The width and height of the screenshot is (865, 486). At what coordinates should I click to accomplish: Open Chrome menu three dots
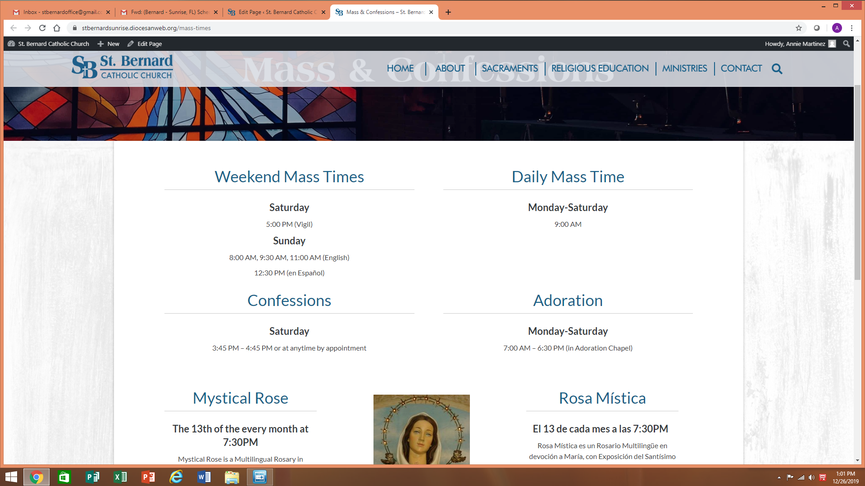point(851,28)
